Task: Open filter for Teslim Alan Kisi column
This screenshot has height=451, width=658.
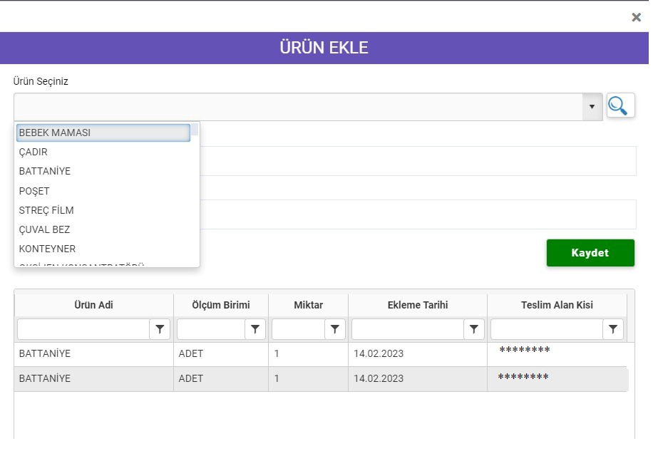Action: 613,329
